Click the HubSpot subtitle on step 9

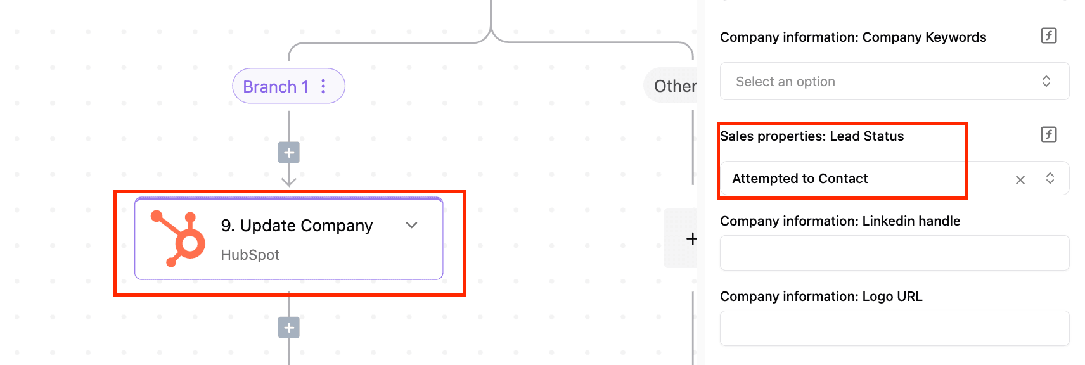point(250,255)
